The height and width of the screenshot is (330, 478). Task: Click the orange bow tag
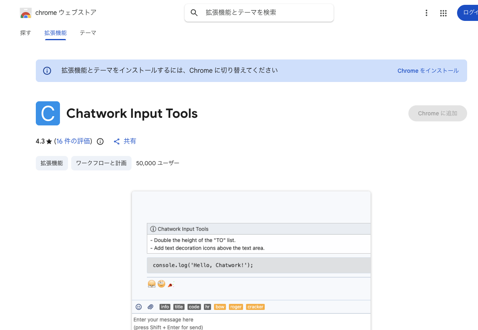220,307
